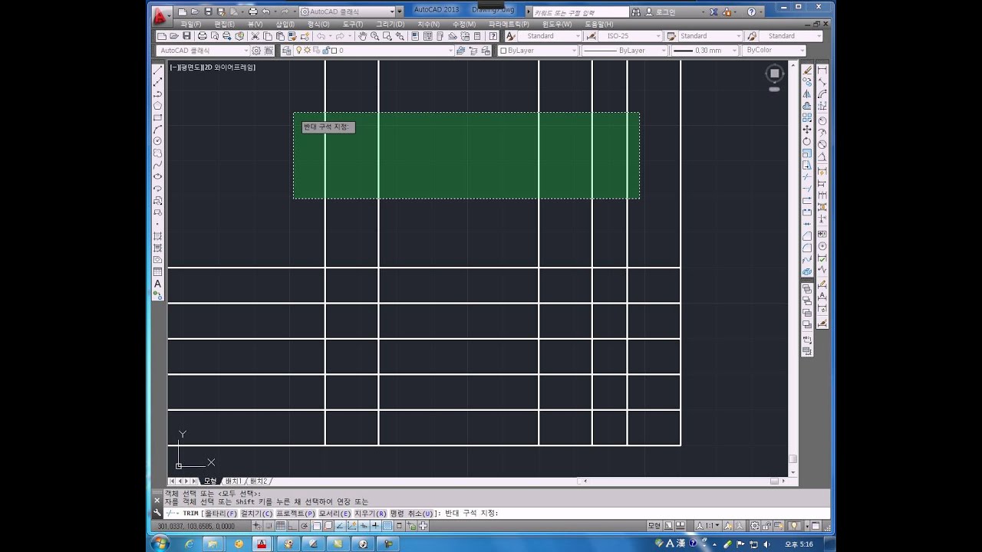Select the Hatch tool
Screen dimensions: 982x552
(158, 236)
